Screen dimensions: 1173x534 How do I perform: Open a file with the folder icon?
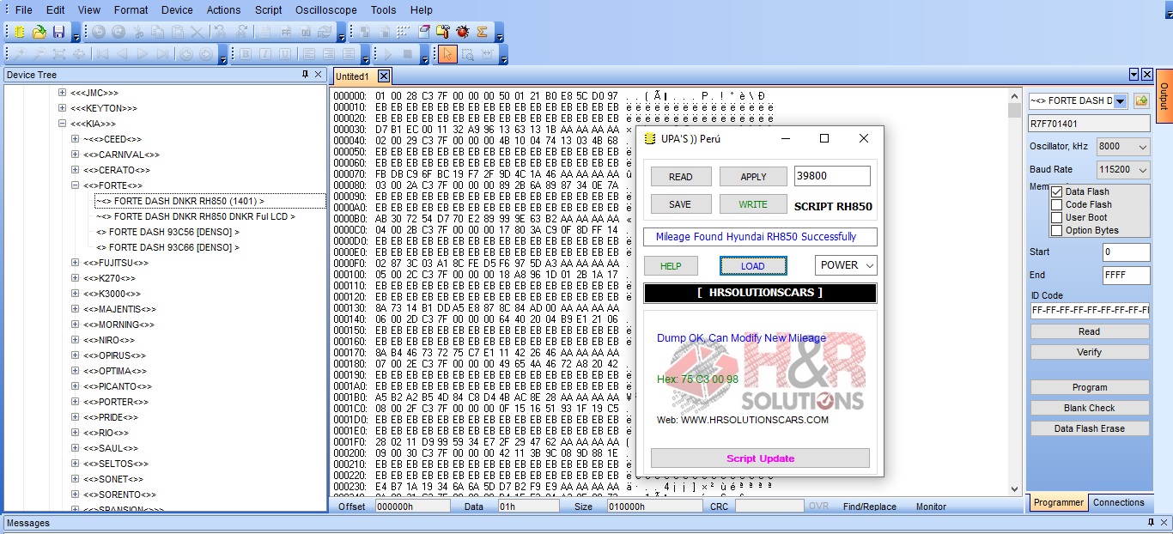coord(40,32)
